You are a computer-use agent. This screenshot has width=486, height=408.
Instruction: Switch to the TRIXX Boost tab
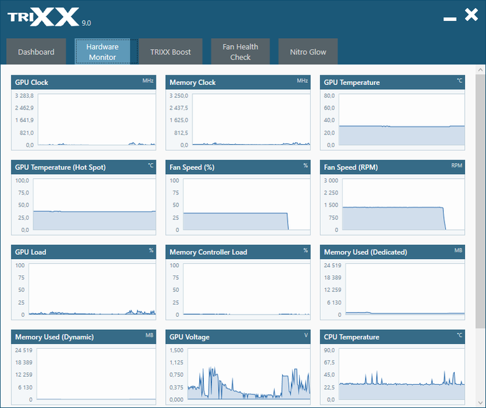click(x=171, y=52)
